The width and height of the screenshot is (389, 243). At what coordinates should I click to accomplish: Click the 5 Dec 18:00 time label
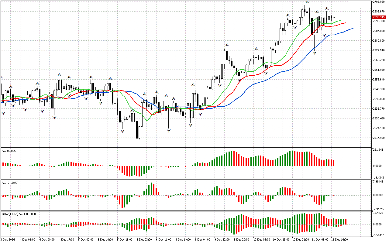coord(125,240)
